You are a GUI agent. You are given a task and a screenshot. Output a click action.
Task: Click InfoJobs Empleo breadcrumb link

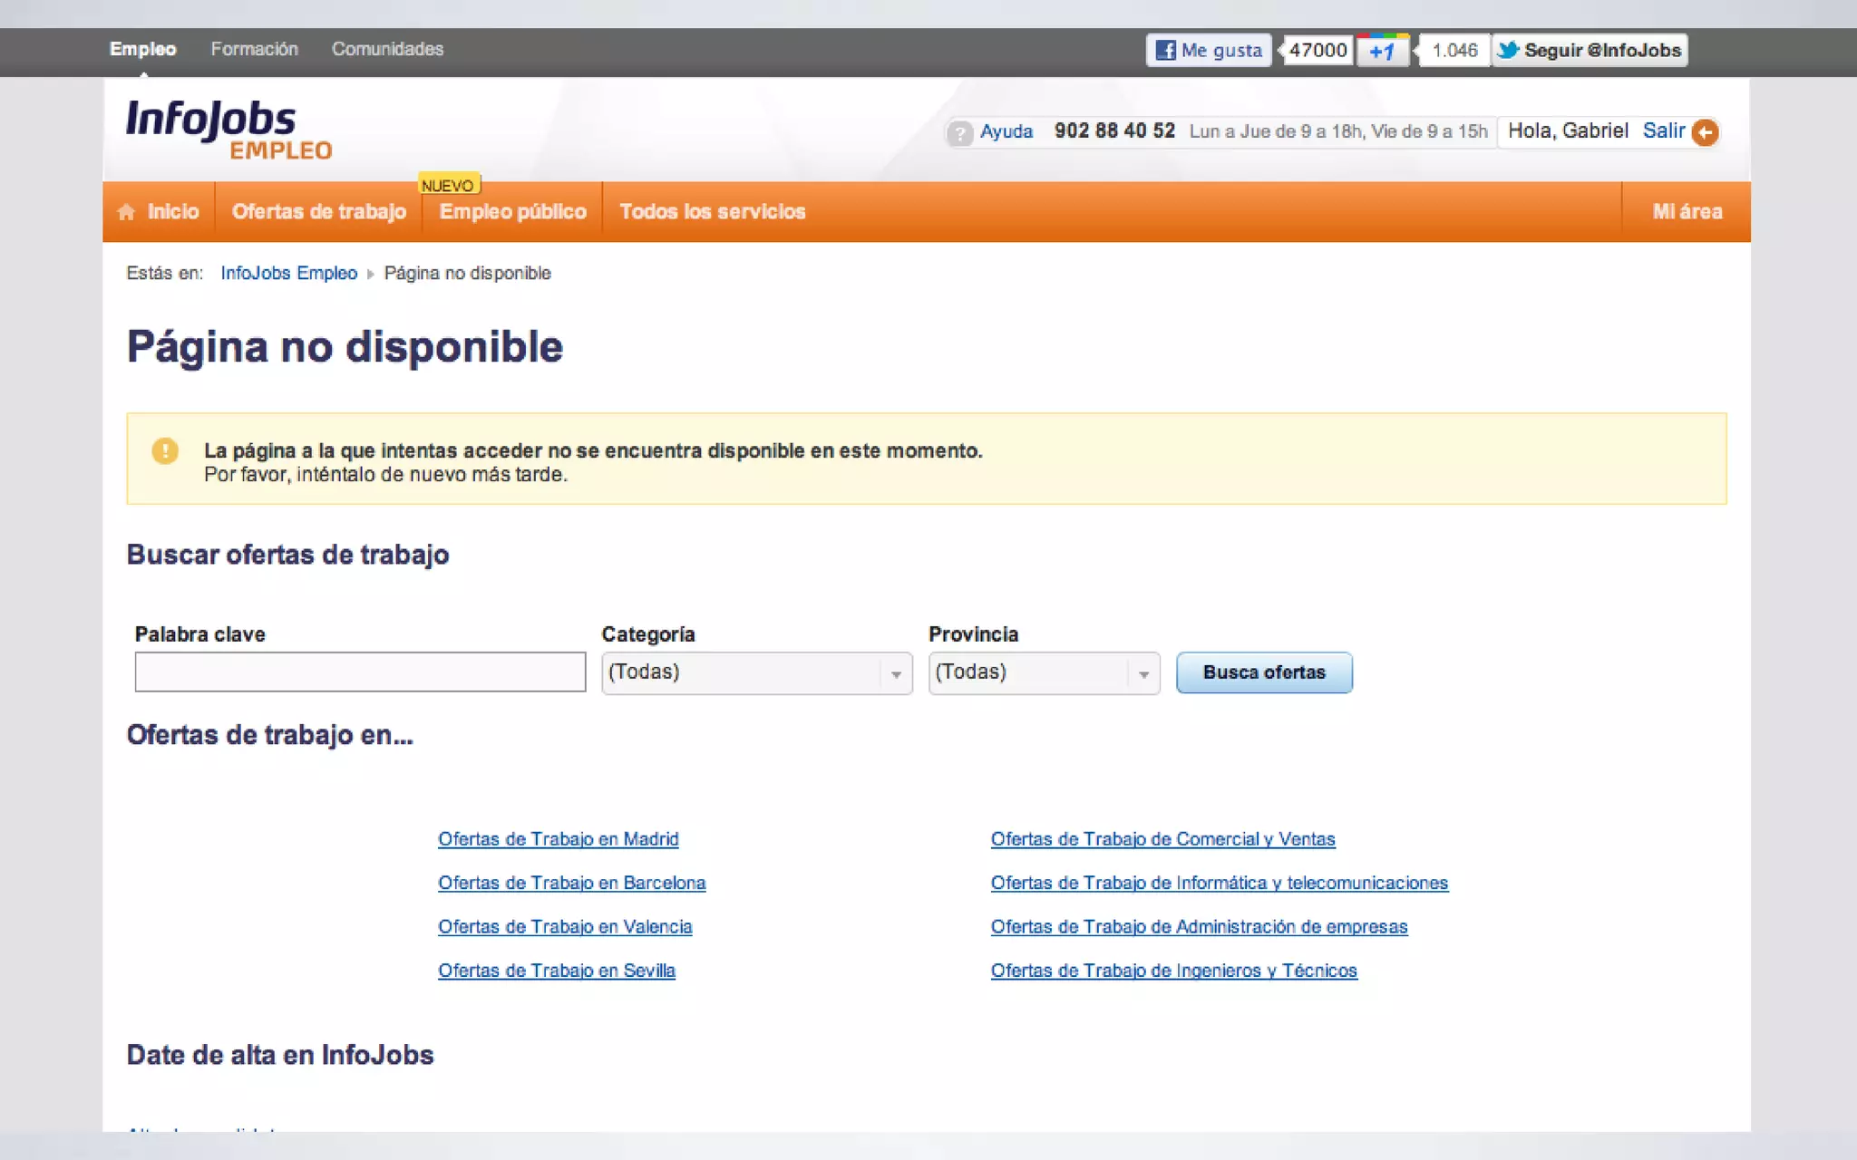point(288,274)
